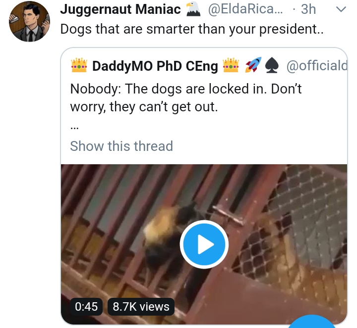Open the 3h tweet timestamp
The height and width of the screenshot is (328, 357).
309,9
